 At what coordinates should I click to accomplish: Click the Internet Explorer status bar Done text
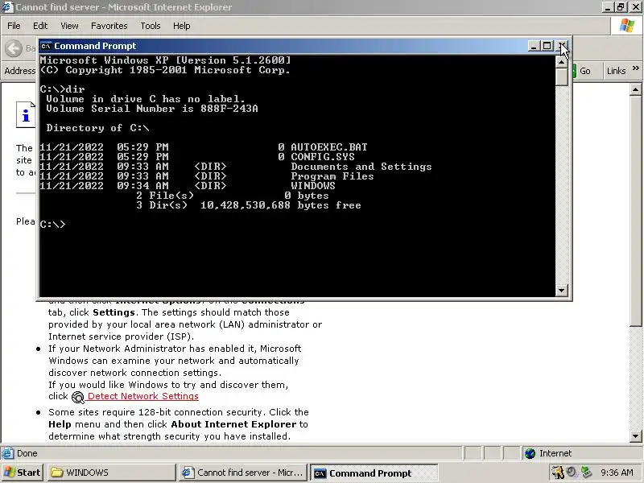[x=27, y=453]
